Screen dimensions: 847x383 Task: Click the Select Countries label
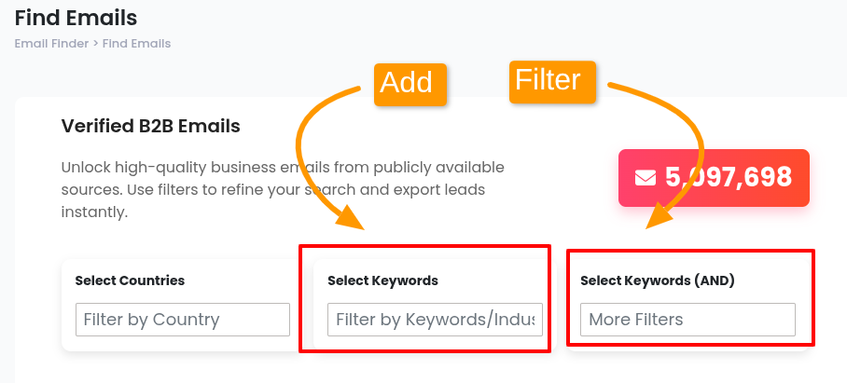pos(130,280)
